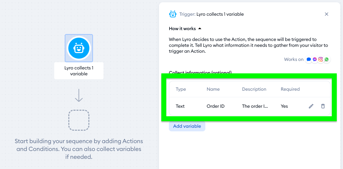Image resolution: width=343 pixels, height=169 pixels.
Task: Click the Add variable button
Action: (x=187, y=126)
